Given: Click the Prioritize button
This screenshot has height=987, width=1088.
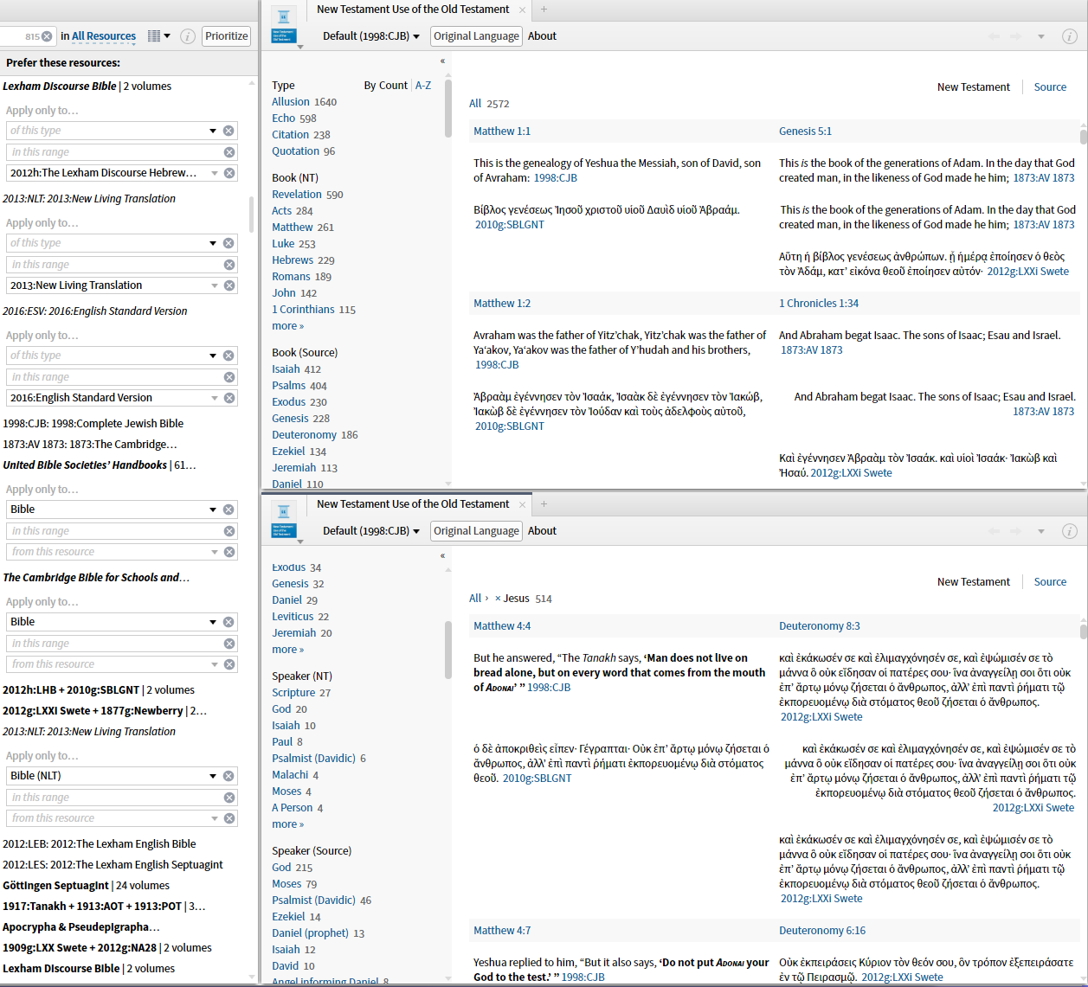Looking at the screenshot, I should pyautogui.click(x=227, y=36).
